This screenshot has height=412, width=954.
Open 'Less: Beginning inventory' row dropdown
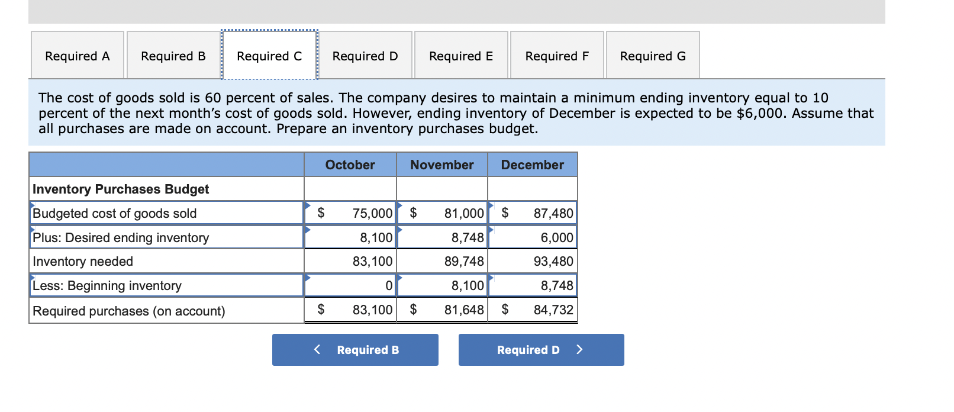(166, 286)
